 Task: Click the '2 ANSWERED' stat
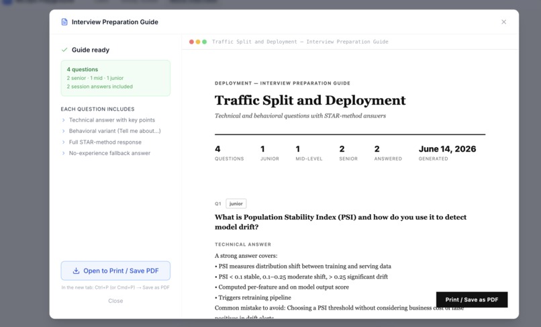[388, 153]
